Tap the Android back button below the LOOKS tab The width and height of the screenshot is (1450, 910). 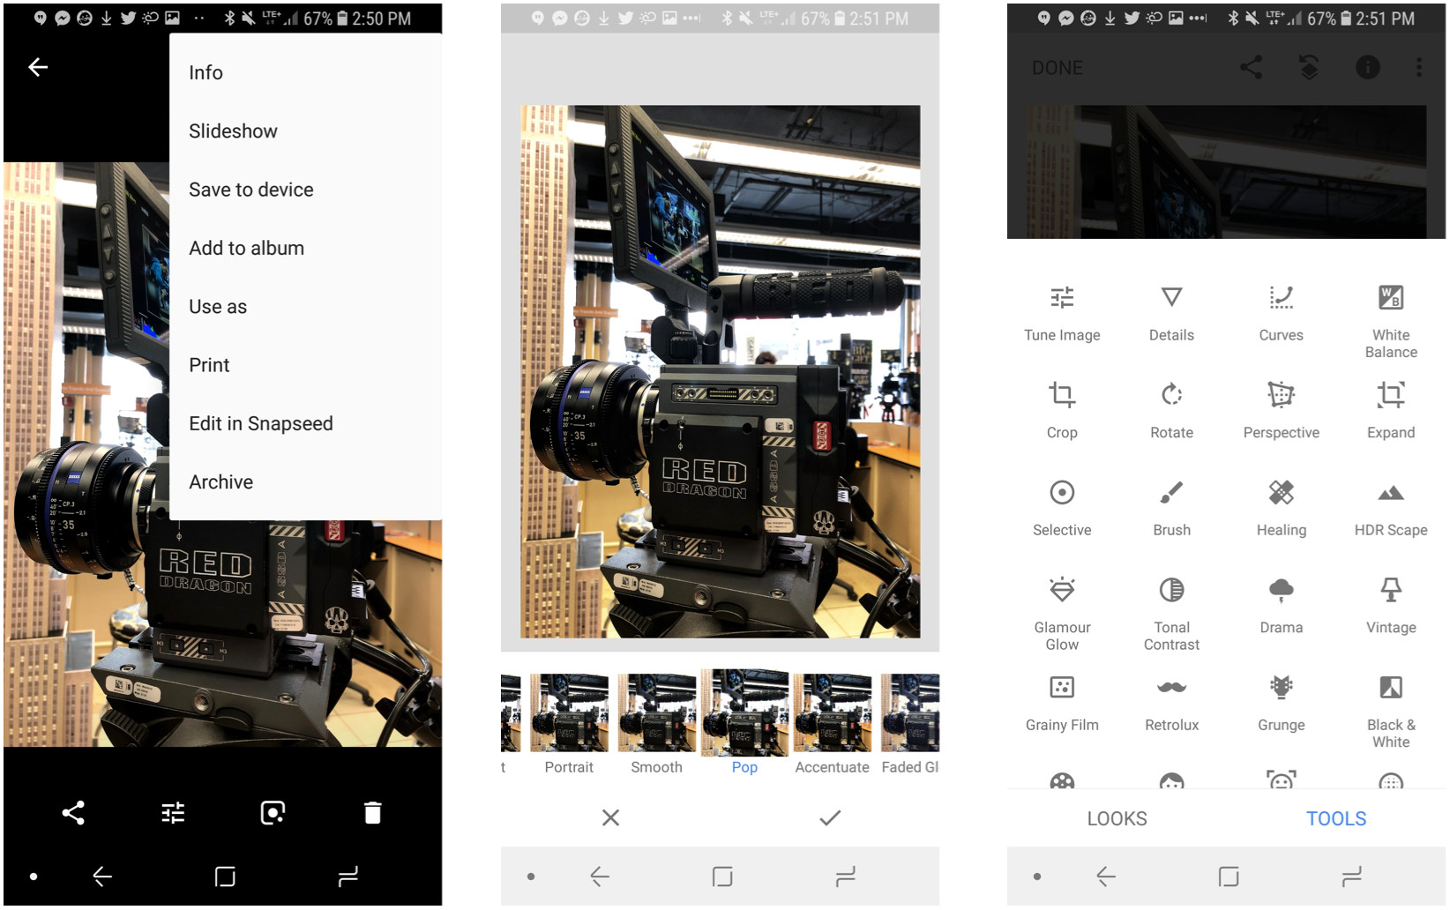pos(1106,876)
